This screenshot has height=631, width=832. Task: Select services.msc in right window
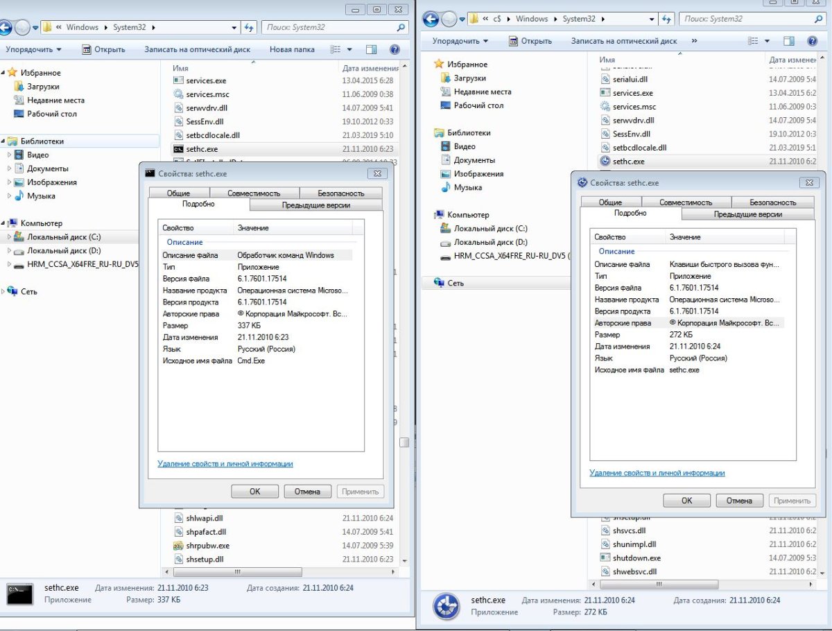tap(634, 107)
